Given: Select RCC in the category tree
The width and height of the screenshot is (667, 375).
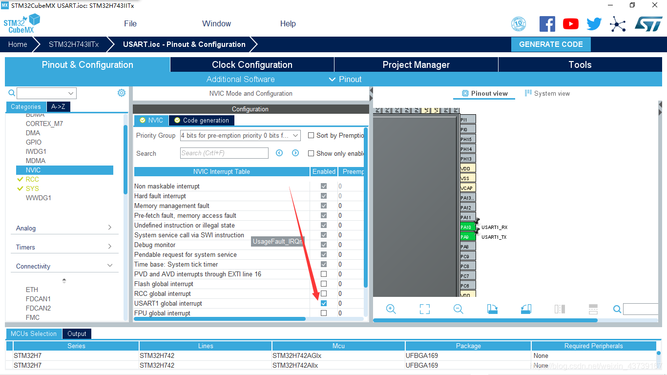Looking at the screenshot, I should [32, 179].
